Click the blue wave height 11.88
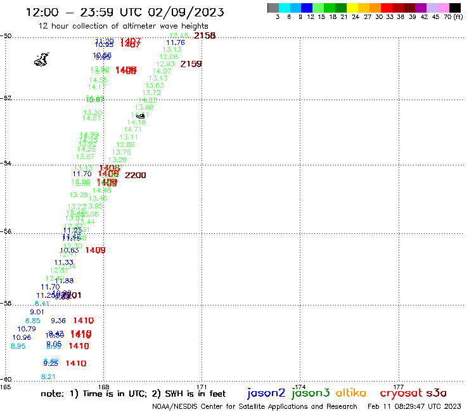 64,281
